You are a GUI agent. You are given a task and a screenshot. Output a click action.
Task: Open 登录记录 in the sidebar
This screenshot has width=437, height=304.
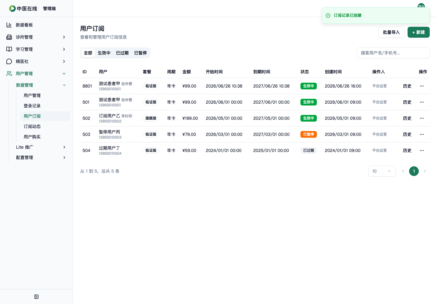(x=45, y=106)
